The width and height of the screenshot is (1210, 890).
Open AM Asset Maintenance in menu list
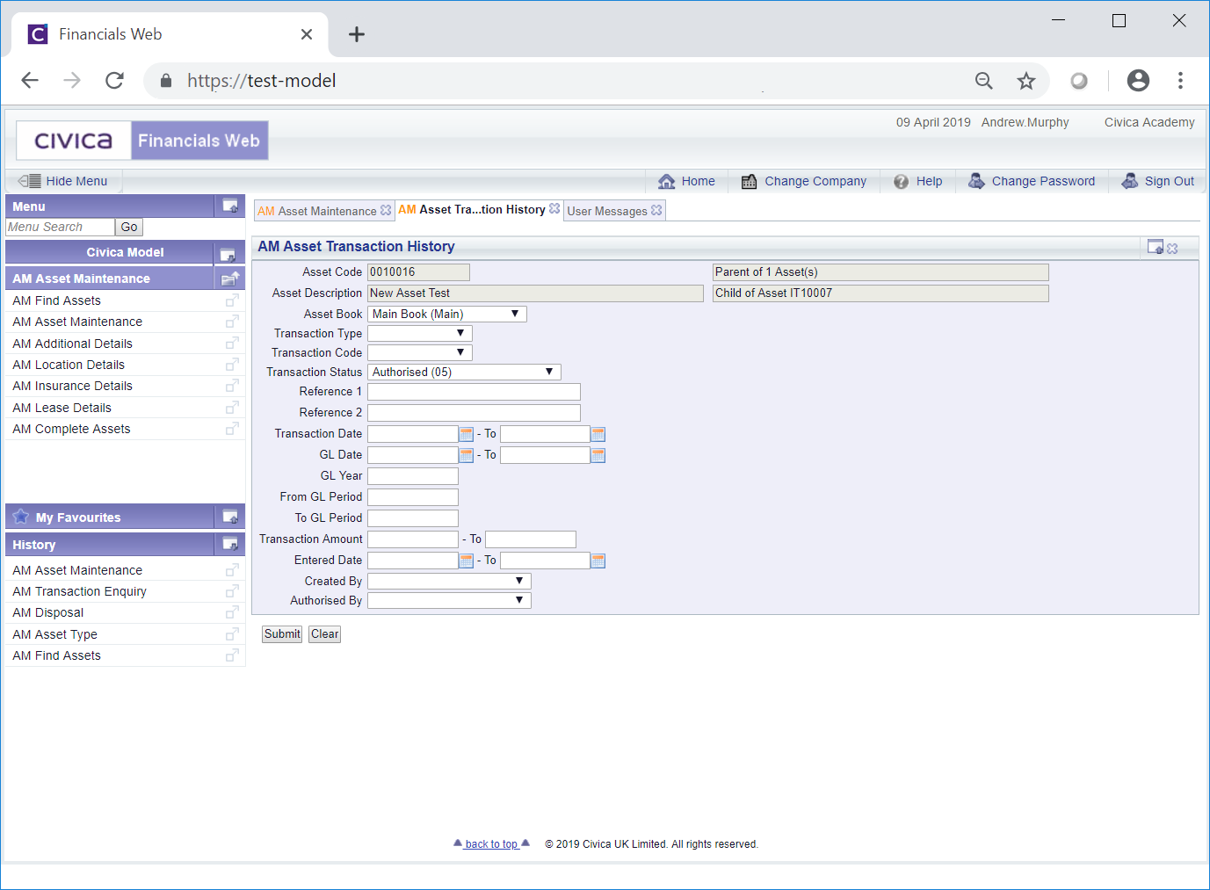77,322
